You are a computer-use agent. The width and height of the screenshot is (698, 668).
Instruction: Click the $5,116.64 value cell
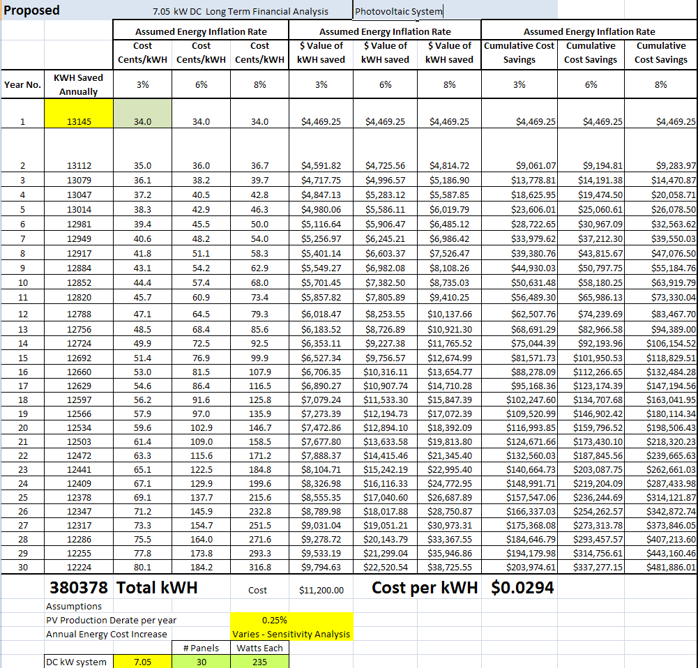click(x=321, y=224)
